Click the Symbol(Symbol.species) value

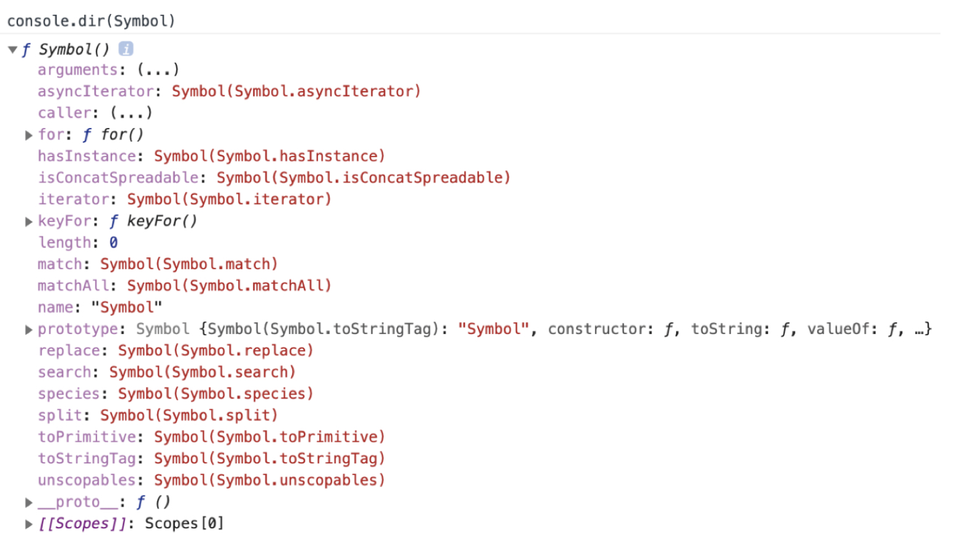tap(215, 394)
